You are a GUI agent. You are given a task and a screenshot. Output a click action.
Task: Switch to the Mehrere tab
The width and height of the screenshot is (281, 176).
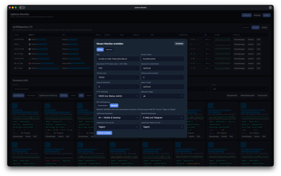pyautogui.click(x=109, y=50)
